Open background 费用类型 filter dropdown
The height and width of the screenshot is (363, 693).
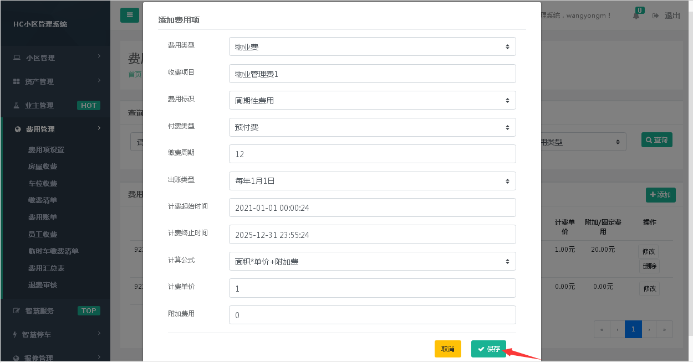[584, 142]
